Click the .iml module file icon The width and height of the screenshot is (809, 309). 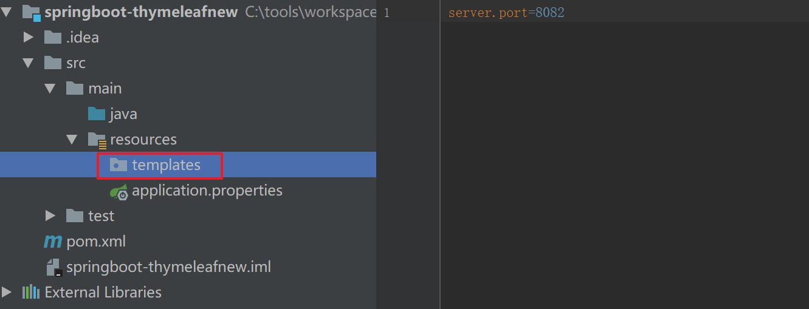pyautogui.click(x=53, y=268)
